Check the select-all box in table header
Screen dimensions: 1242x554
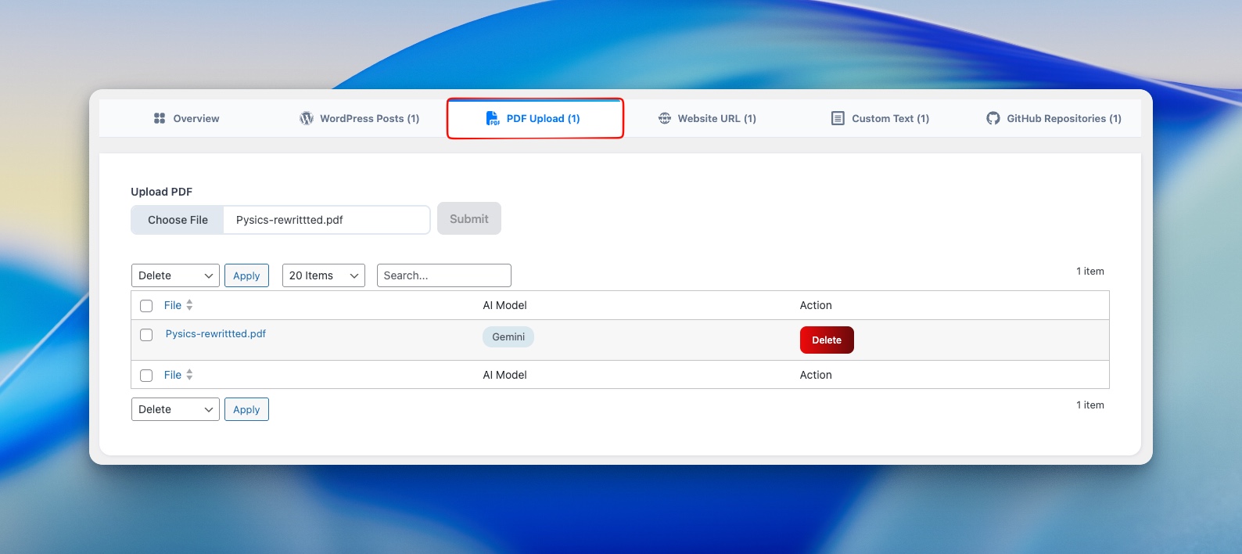(146, 306)
